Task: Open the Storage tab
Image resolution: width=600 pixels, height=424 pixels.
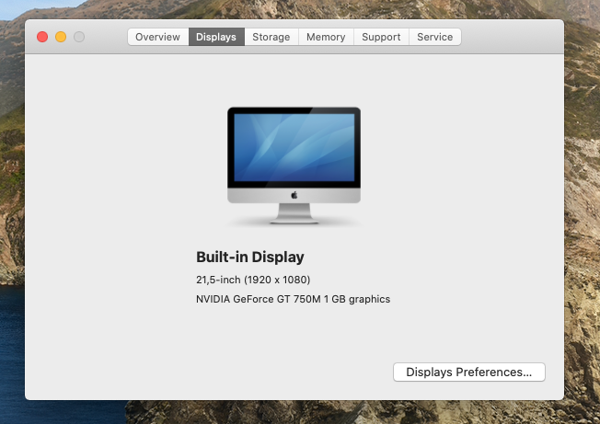Action: pyautogui.click(x=271, y=37)
